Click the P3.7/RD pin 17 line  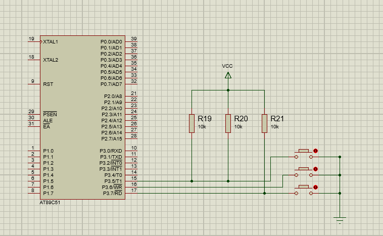point(132,193)
